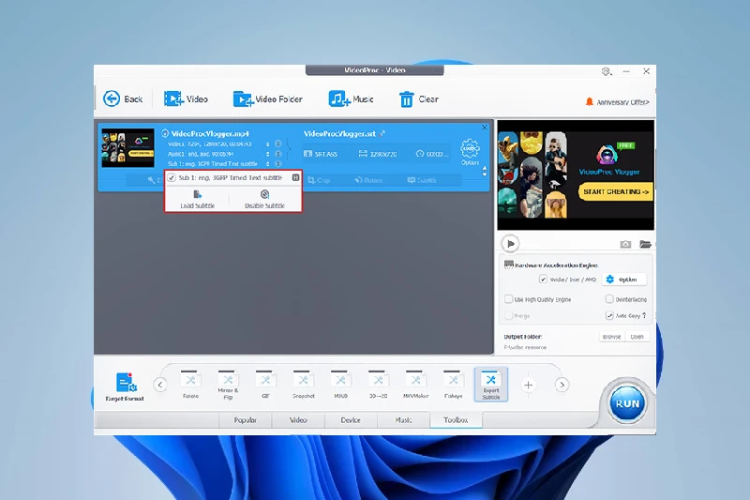
Task: Rename output file with the pencil icon
Action: 382,133
